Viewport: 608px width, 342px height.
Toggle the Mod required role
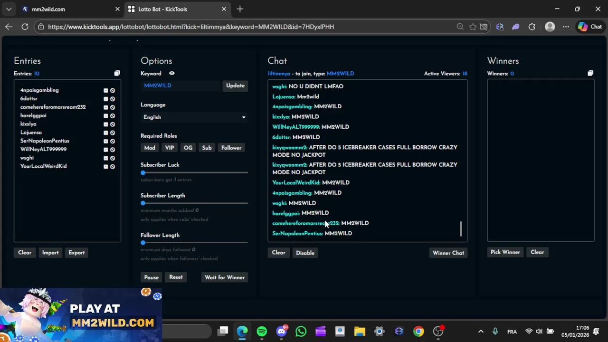[150, 148]
